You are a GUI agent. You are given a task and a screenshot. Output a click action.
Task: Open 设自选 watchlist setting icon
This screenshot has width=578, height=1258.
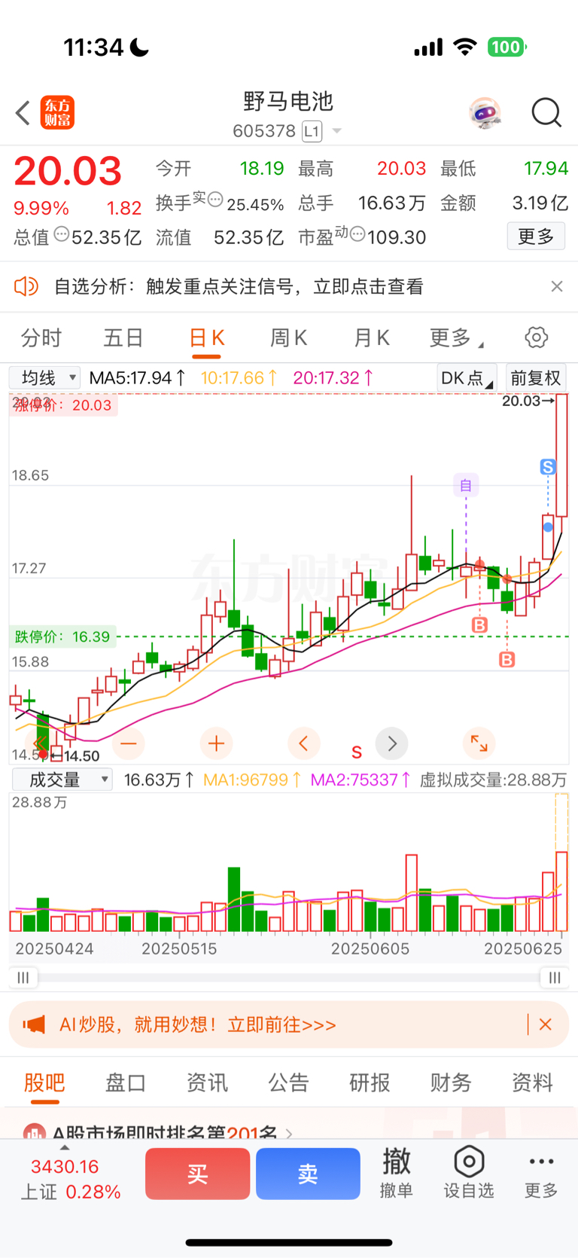469,1174
